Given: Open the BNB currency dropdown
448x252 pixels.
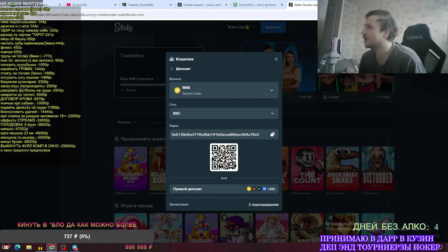Looking at the screenshot, I should pos(224,90).
